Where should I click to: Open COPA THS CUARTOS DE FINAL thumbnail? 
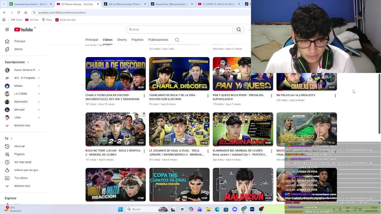tap(179, 185)
